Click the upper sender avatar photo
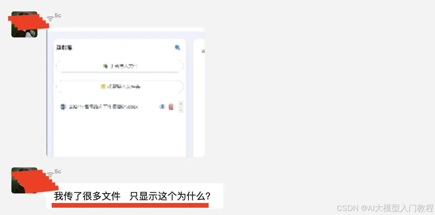This screenshot has height=215, width=435. pyautogui.click(x=25, y=25)
